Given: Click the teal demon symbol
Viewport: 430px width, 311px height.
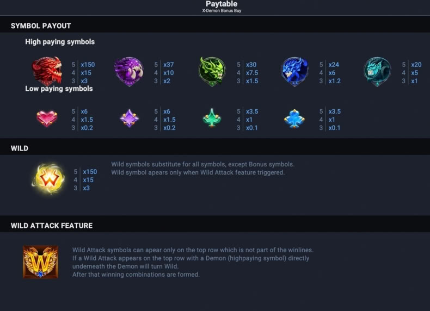Looking at the screenshot, I should pos(377,72).
